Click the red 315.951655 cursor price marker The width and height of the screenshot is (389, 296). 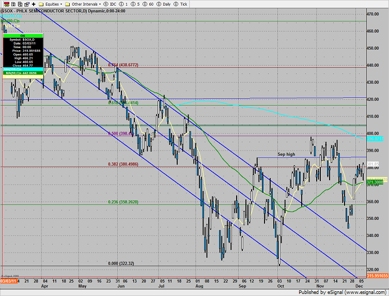(377, 276)
